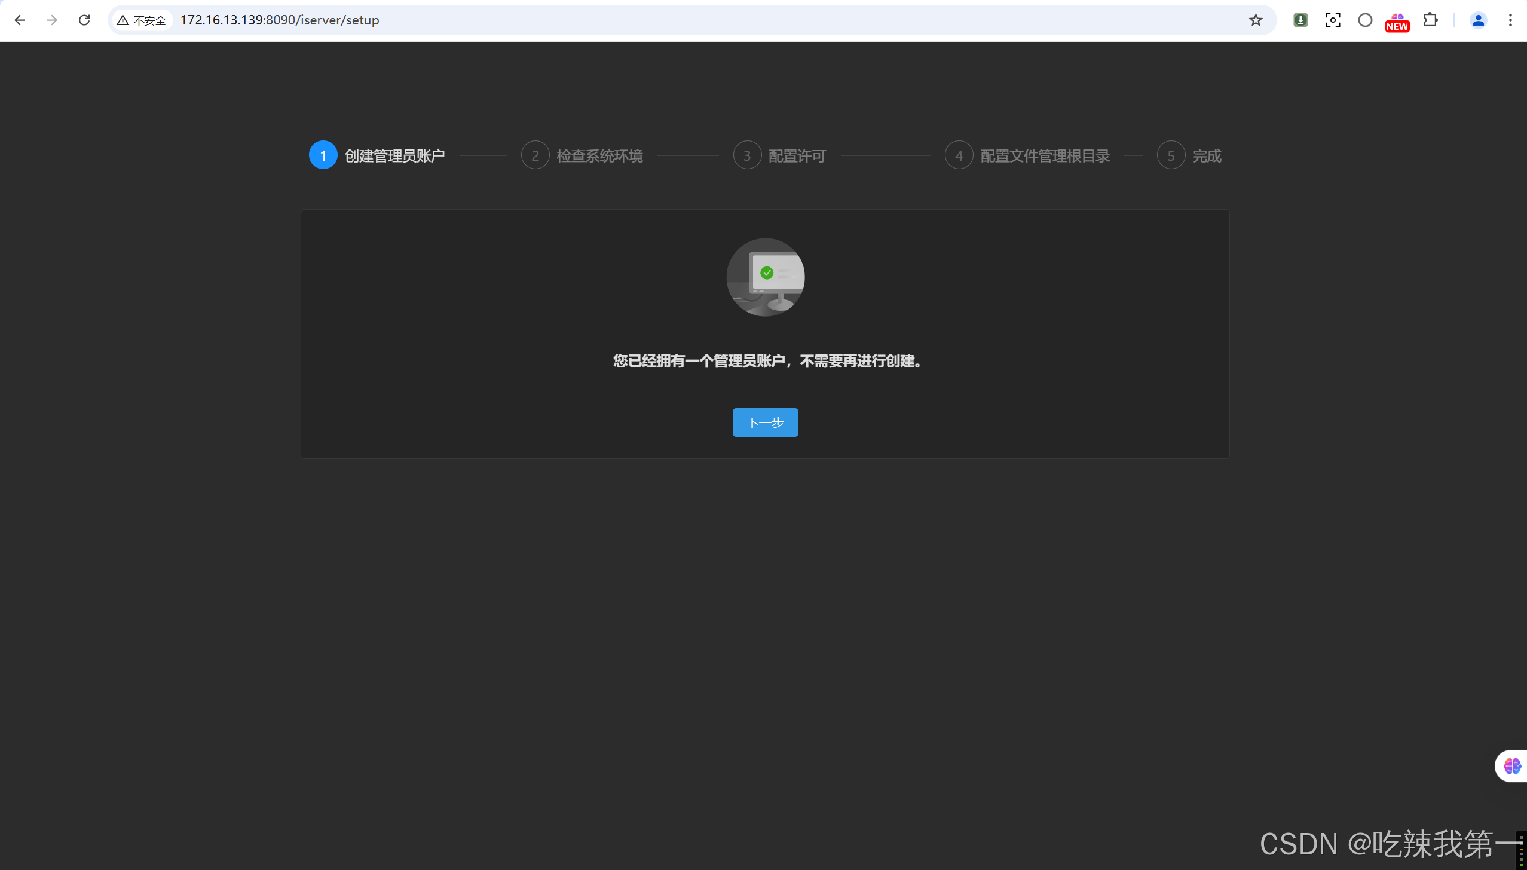The height and width of the screenshot is (870, 1527).
Task: Click the address bar URL
Action: pyautogui.click(x=280, y=20)
